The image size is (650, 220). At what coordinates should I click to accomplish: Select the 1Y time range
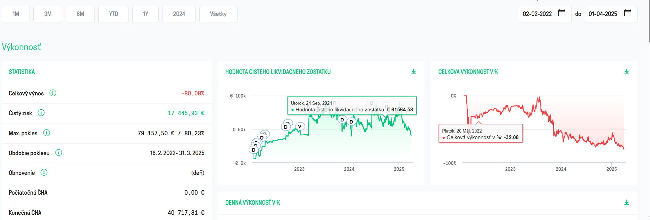[x=145, y=14]
